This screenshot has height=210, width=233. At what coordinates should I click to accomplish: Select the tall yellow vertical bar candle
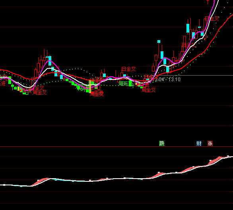coord(90,87)
